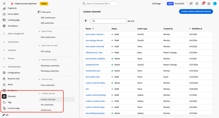Collapse the Web Settings group
Screen dimensions: 219x118
tap(39, 31)
